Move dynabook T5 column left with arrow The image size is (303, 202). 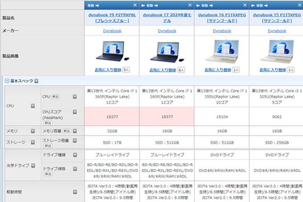(253, 5)
